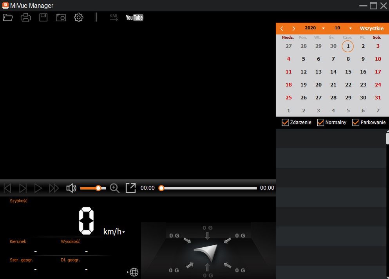Screen dimensions: 389x279
Task: Adjust the volume slider
Action: (x=93, y=188)
